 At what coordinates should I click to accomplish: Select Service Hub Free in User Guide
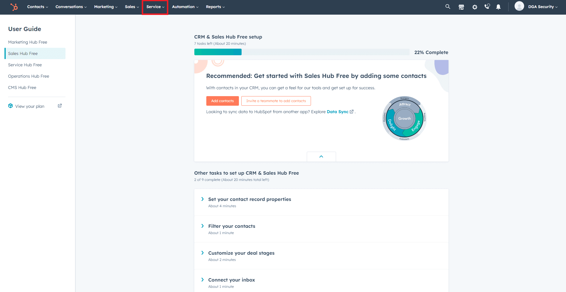(x=25, y=65)
